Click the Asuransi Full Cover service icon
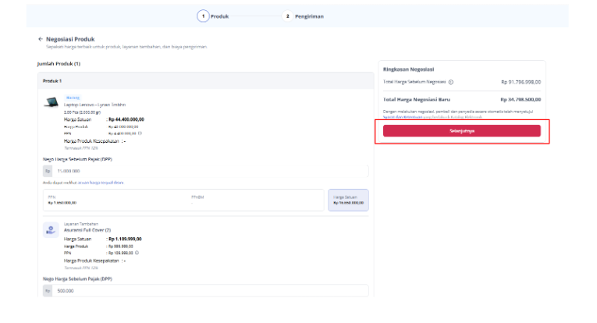This screenshot has width=597, height=323. (x=51, y=230)
